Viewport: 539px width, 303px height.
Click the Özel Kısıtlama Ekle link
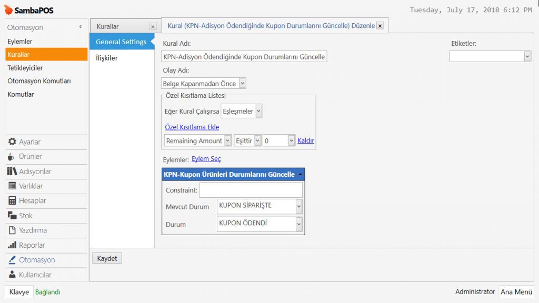pos(192,127)
